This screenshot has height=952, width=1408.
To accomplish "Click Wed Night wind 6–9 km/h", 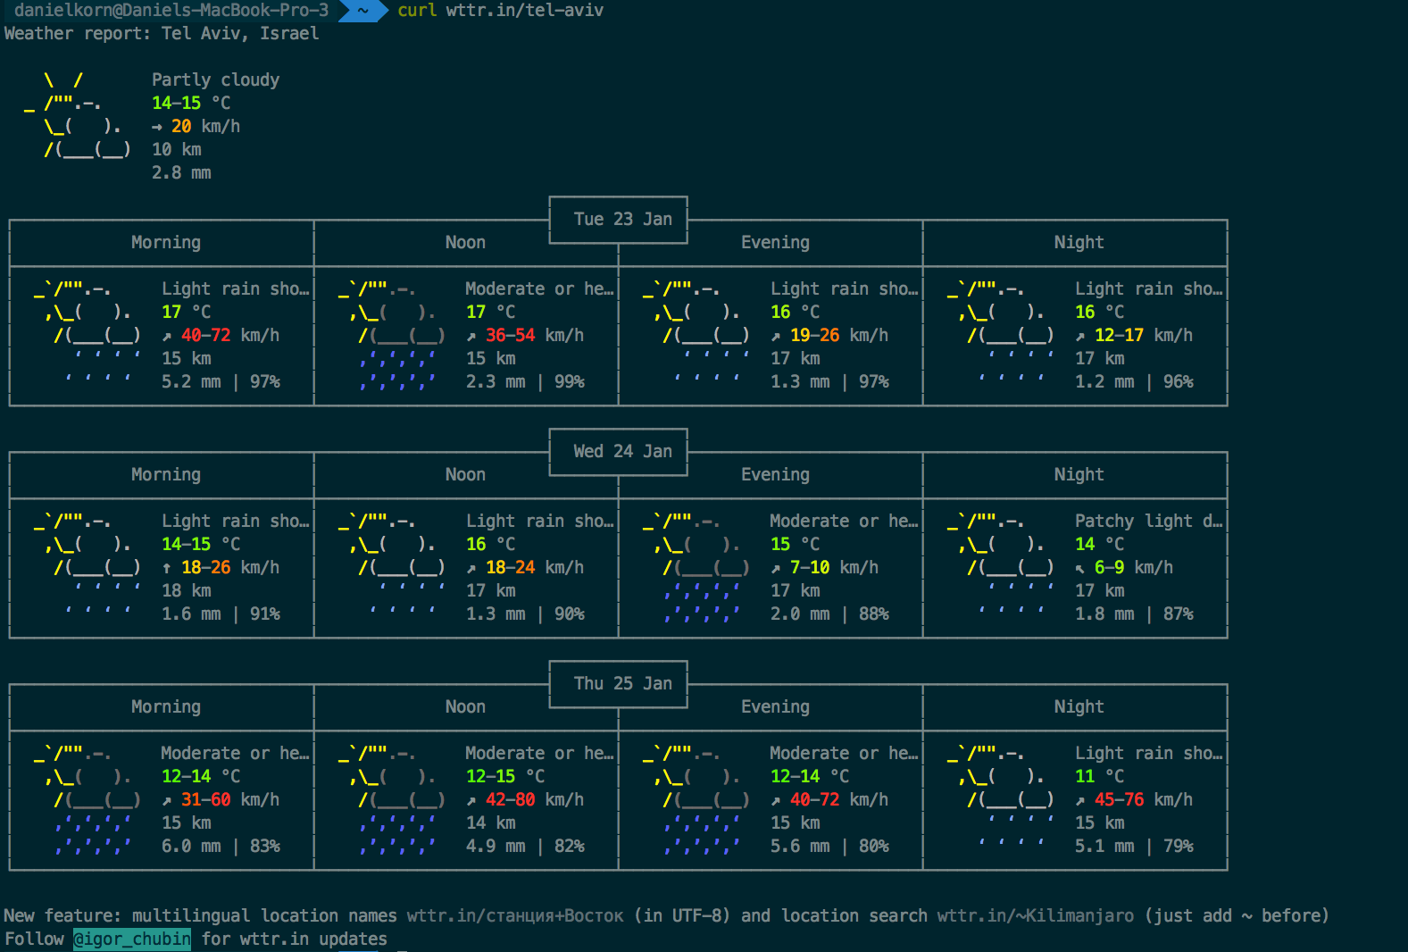I will click(x=1124, y=567).
